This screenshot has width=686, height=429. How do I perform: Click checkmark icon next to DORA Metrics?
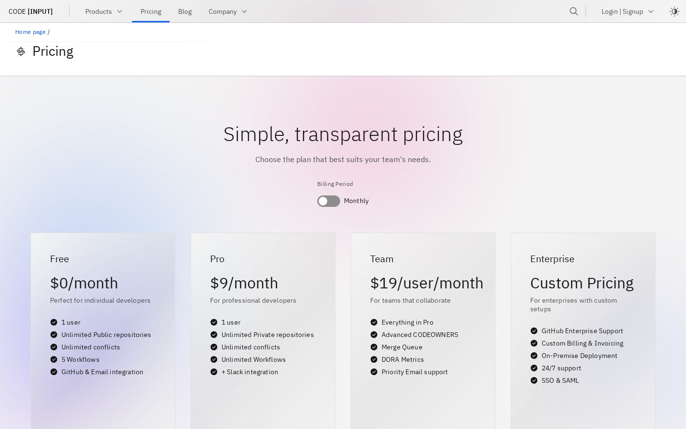(x=374, y=359)
